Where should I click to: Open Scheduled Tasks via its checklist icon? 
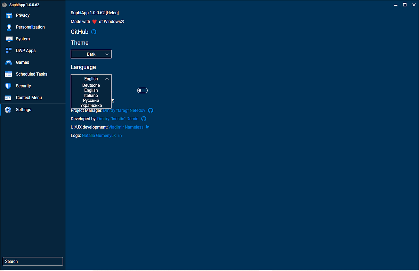[x=9, y=74]
